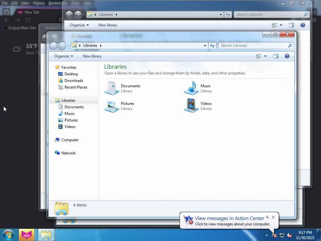Select Documents under Libraries in sidebar

click(74, 107)
